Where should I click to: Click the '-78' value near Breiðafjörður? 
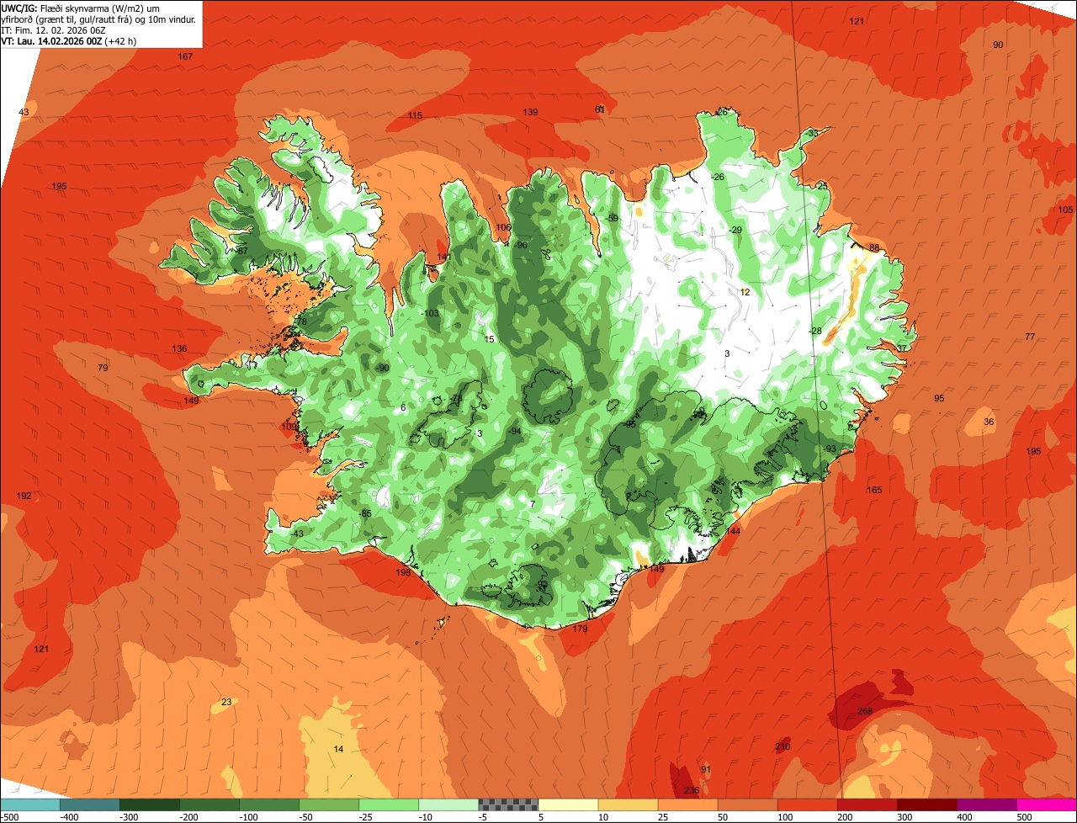[300, 321]
